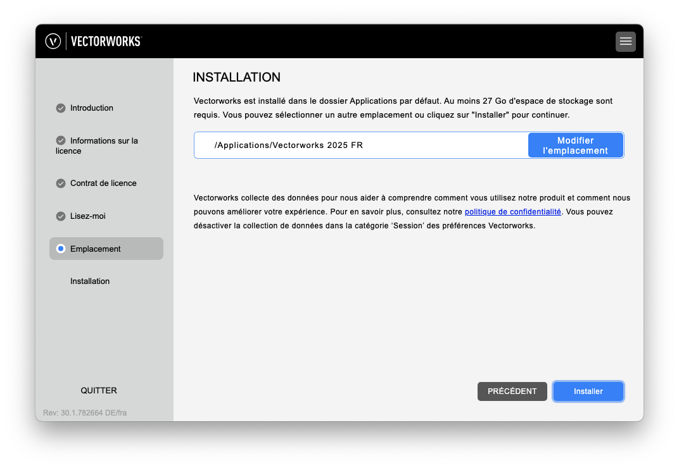Click the VECTORWORKS wordmark in the header
This screenshot has height=468, width=679.
coord(106,42)
